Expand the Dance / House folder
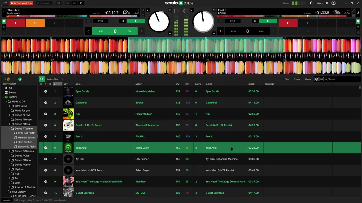Screen dimensions: 362x203 point(10,120)
